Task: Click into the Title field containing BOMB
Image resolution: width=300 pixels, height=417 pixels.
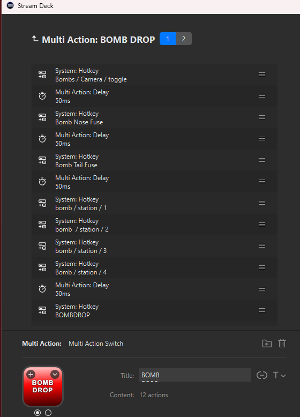Action: pos(195,375)
